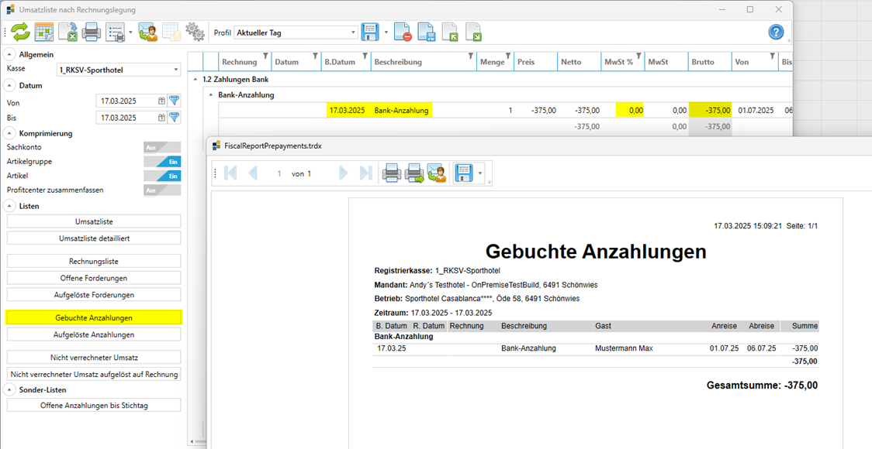Turn off the Artikel compression toggle
872x449 pixels.
[x=161, y=176]
